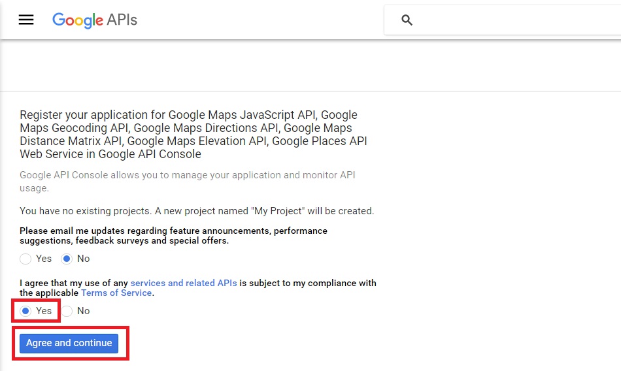Select Yes for email updates

[x=25, y=259]
